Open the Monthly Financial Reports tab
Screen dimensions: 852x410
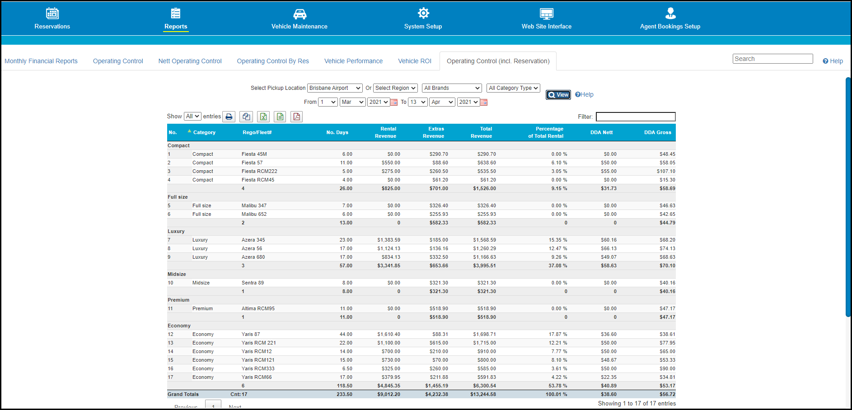(41, 61)
